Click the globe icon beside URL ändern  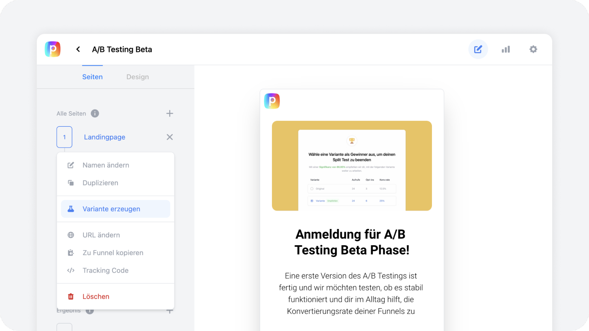[x=71, y=235]
